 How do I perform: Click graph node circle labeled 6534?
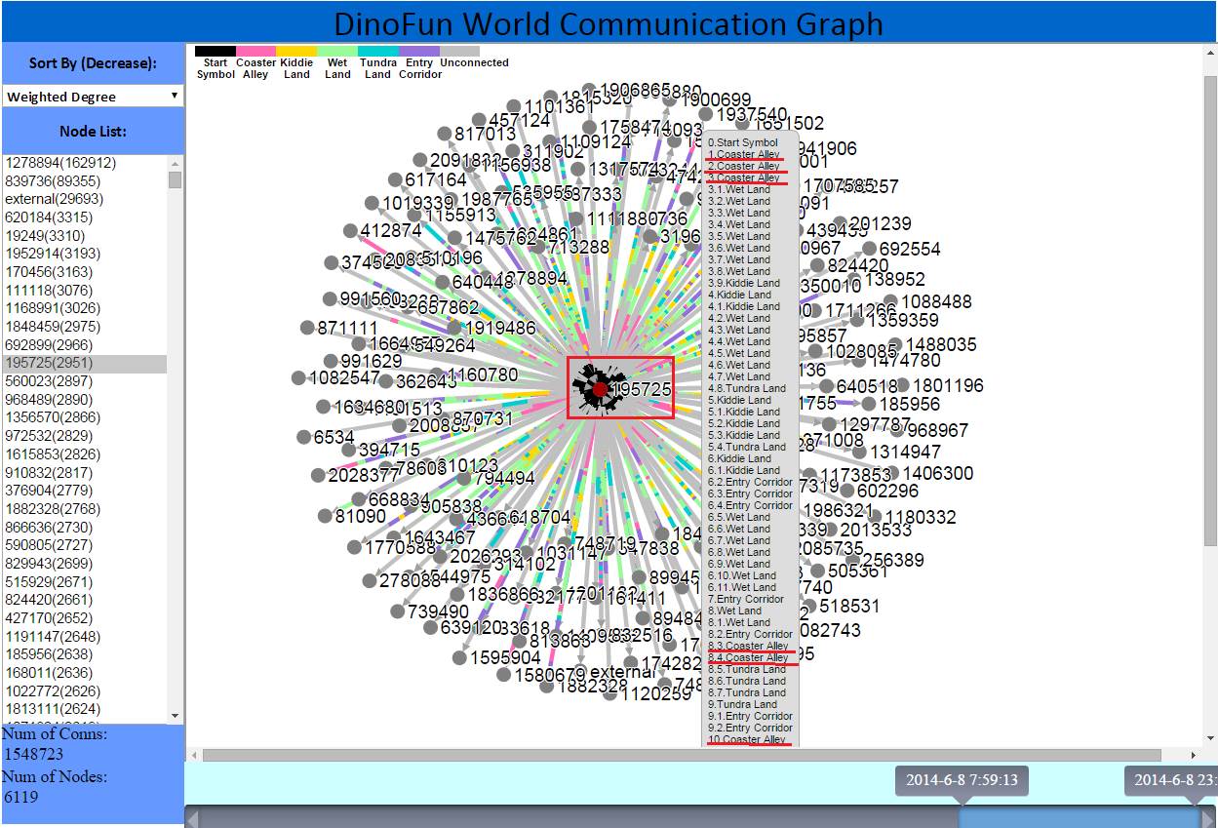[x=304, y=438]
